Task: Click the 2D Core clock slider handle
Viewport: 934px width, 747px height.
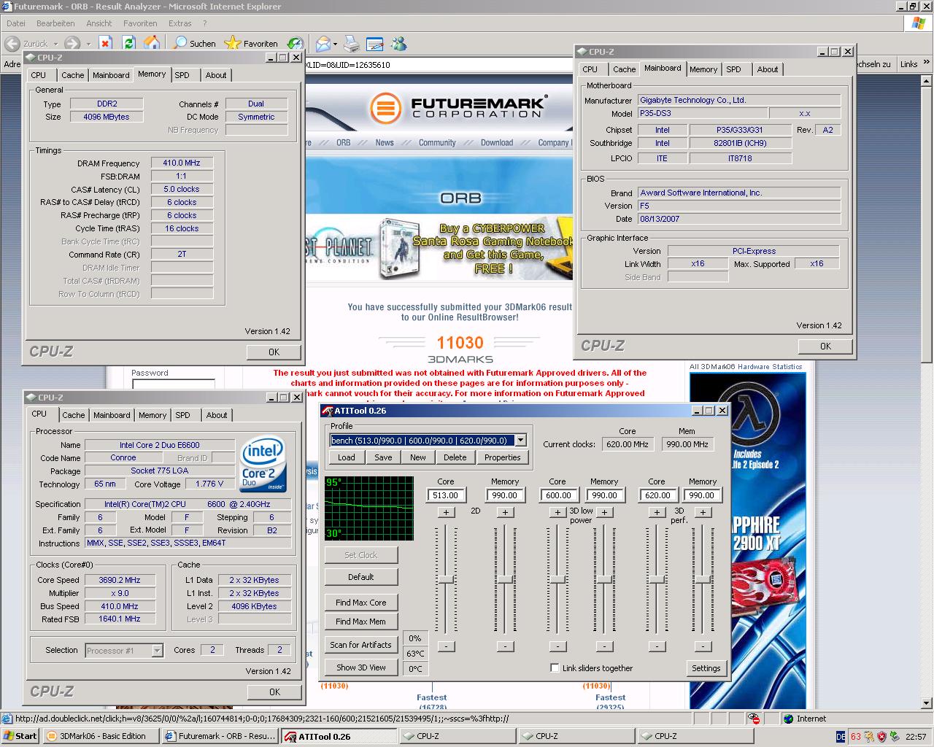Action: (x=446, y=579)
